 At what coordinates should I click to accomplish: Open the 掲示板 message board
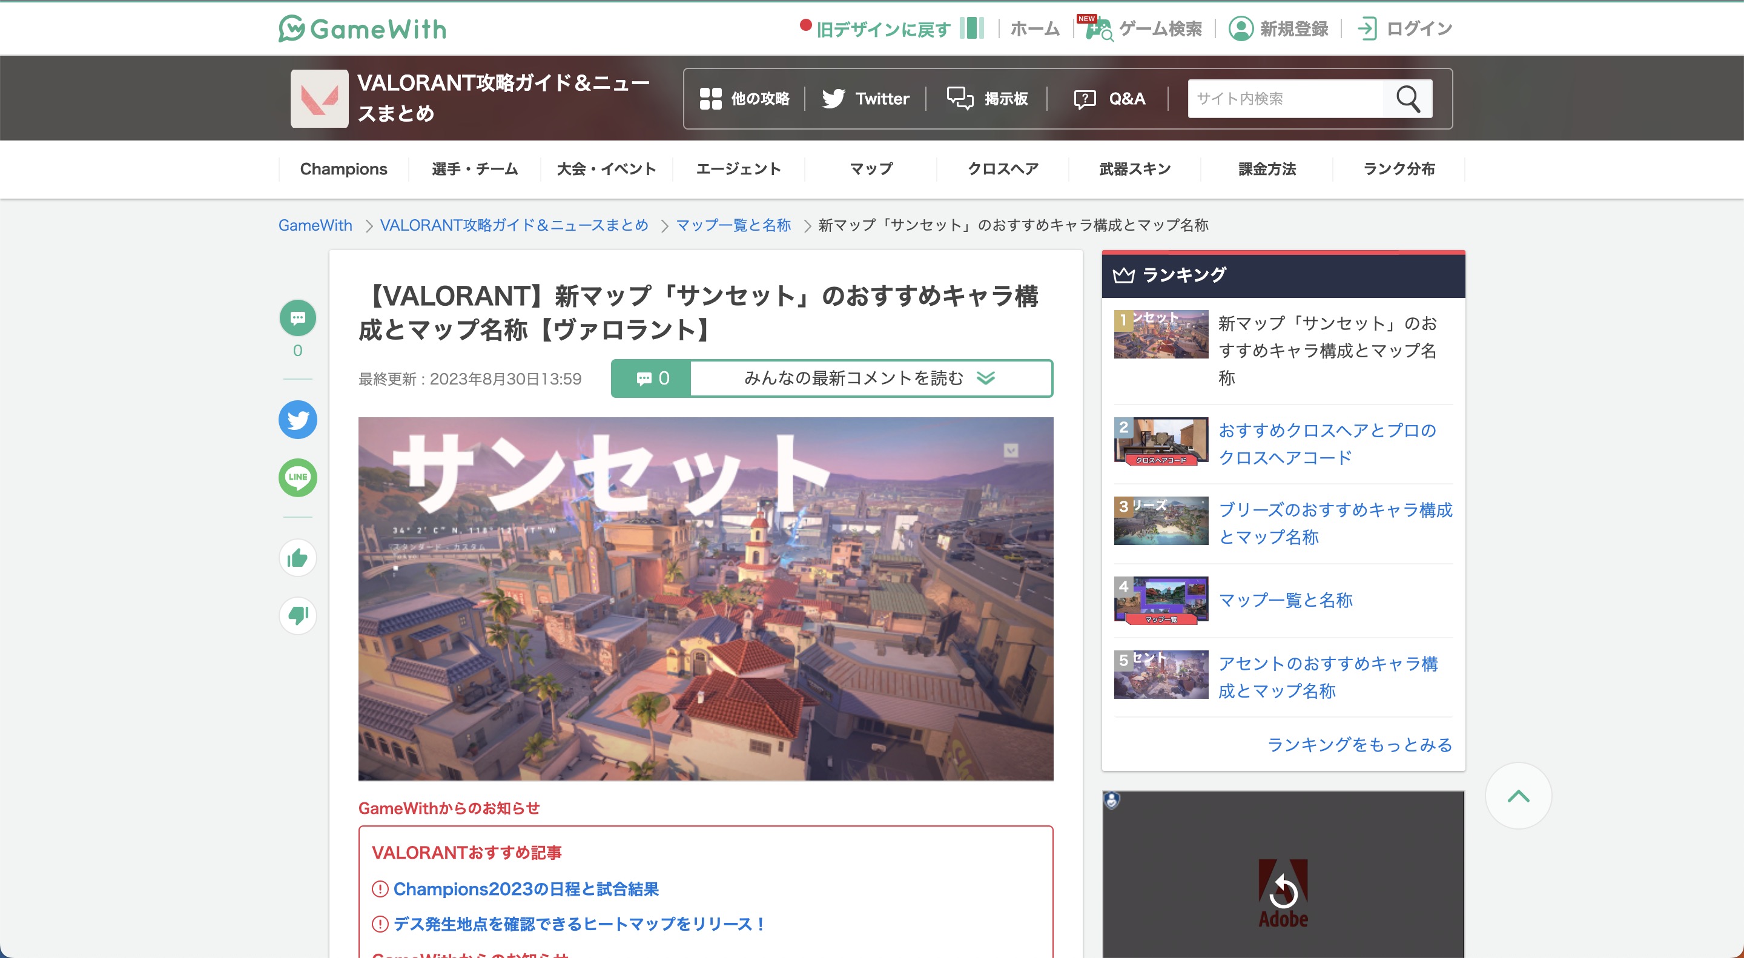pyautogui.click(x=987, y=98)
